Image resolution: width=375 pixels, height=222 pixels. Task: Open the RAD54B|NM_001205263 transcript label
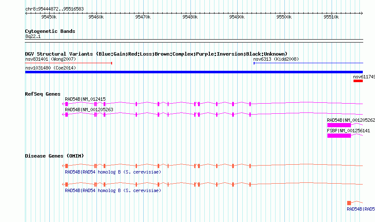(x=89, y=110)
